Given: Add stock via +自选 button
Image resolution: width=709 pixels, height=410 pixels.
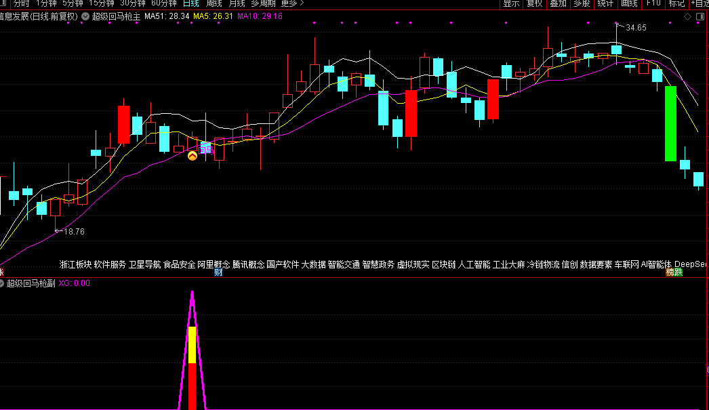Looking at the screenshot, I should [700, 3].
